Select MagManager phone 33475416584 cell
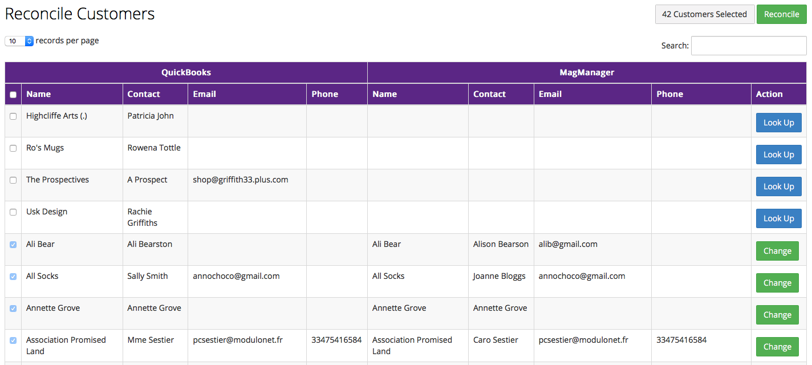The height and width of the screenshot is (365, 812). 701,346
